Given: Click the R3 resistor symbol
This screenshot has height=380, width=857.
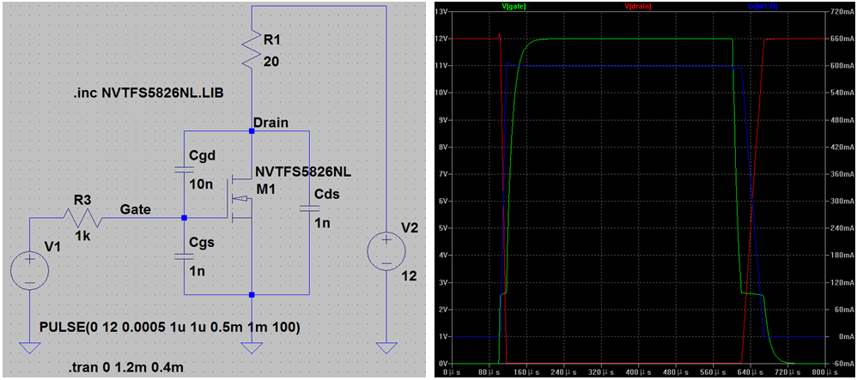Looking at the screenshot, I should tap(82, 218).
